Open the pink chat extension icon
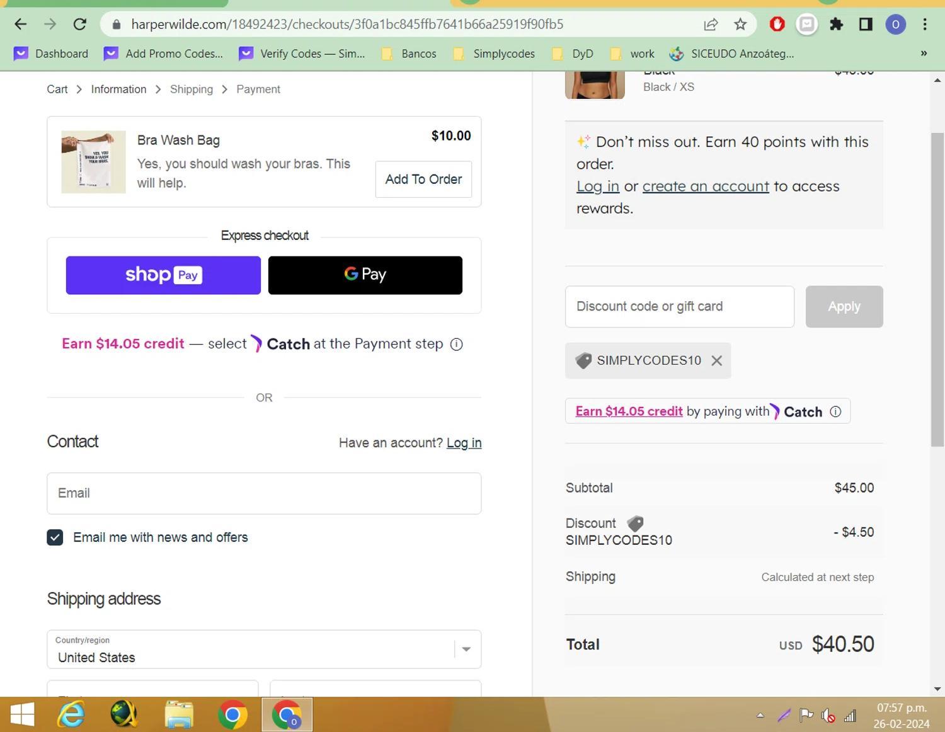 click(x=806, y=25)
